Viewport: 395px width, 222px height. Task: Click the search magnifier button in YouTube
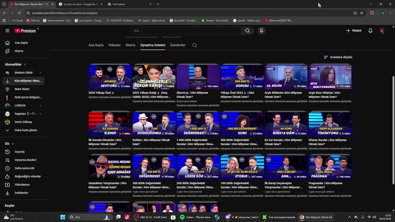[x=247, y=31]
